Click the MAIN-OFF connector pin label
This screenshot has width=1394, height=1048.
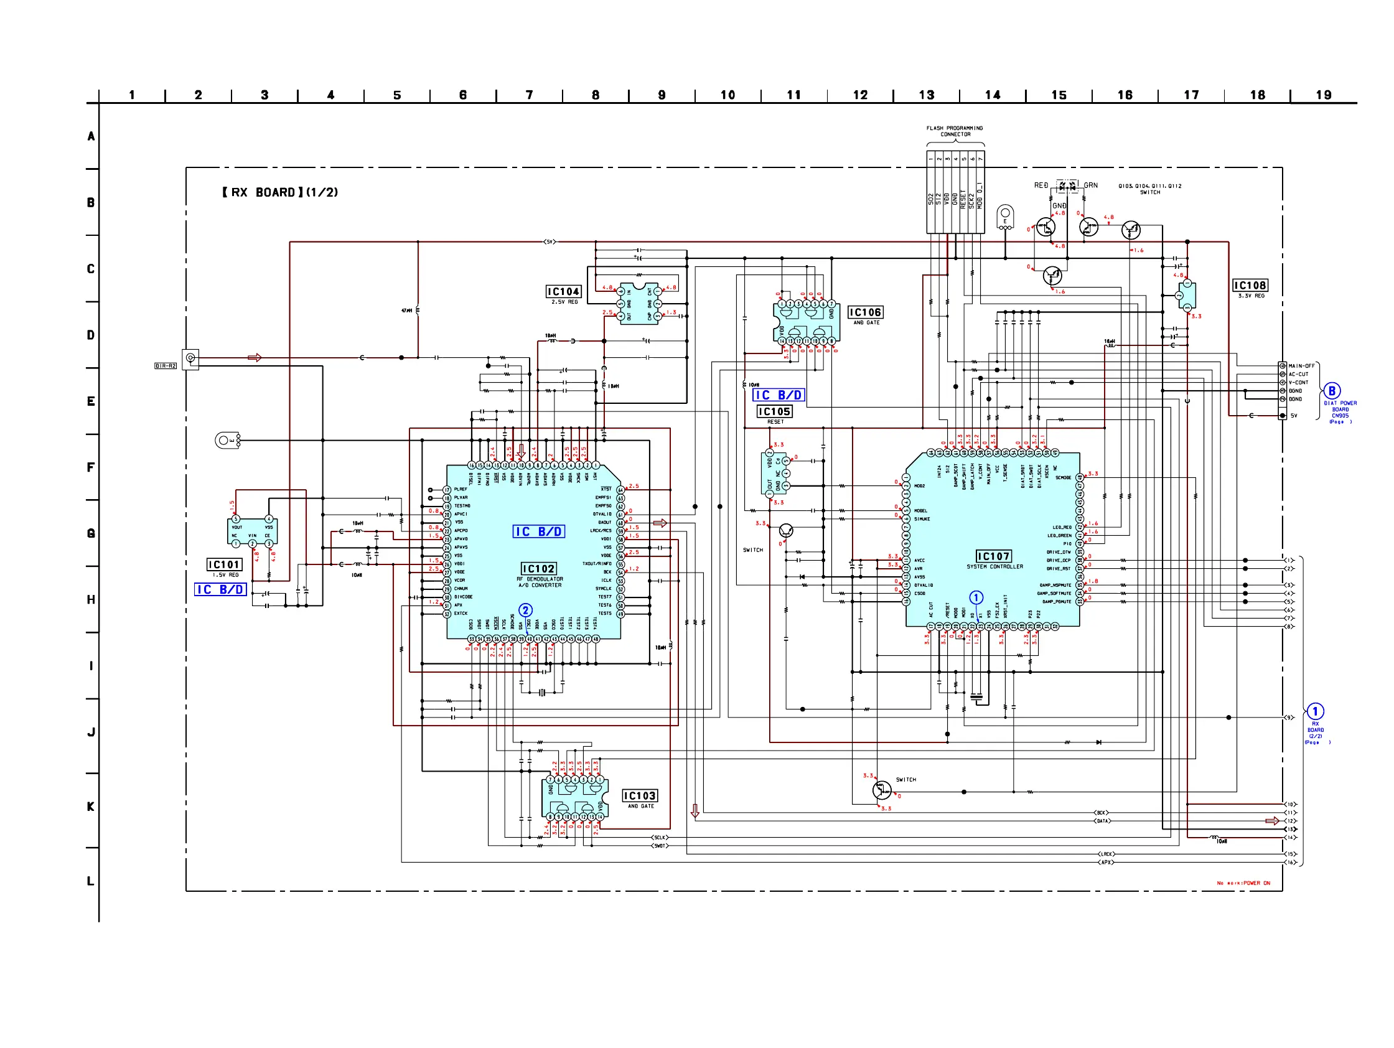[1301, 366]
